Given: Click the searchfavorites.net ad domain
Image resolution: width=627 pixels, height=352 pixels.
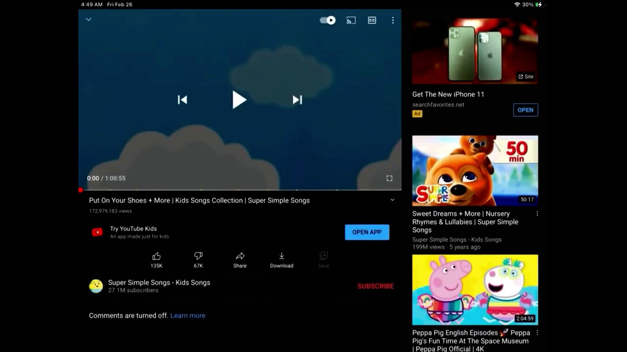Looking at the screenshot, I should [438, 105].
